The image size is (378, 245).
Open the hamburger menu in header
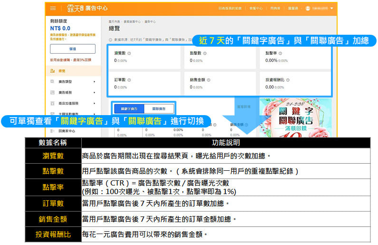53,9
